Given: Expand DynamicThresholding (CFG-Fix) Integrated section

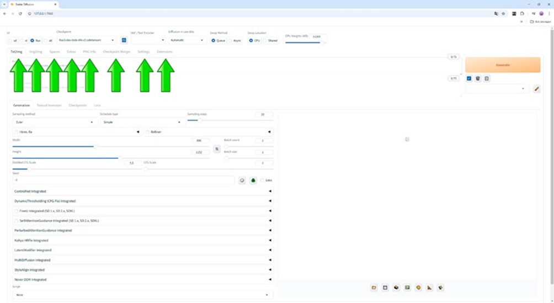Looking at the screenshot, I should (x=142, y=201).
